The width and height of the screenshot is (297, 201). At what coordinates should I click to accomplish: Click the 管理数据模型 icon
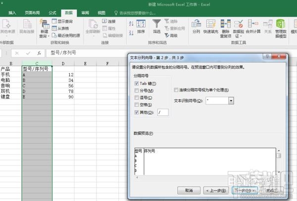click(281, 24)
